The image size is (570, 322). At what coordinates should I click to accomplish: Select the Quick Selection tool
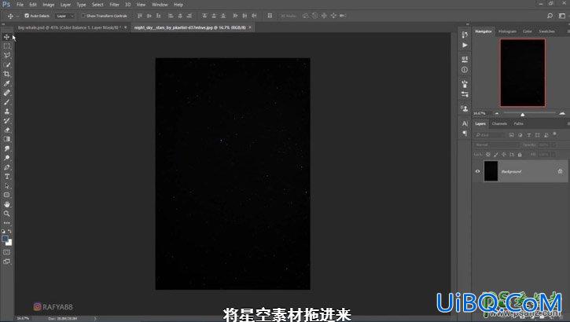(x=6, y=65)
